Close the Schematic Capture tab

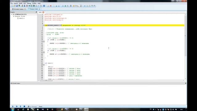pos(25,9)
